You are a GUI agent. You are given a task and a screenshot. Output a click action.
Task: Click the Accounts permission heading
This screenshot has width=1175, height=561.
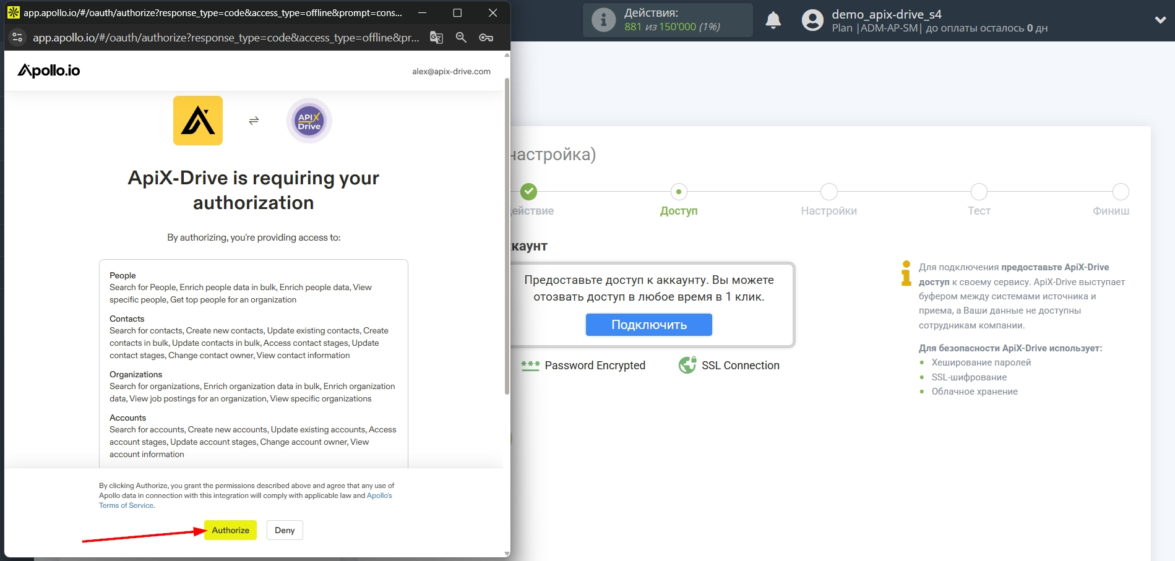[x=127, y=418]
